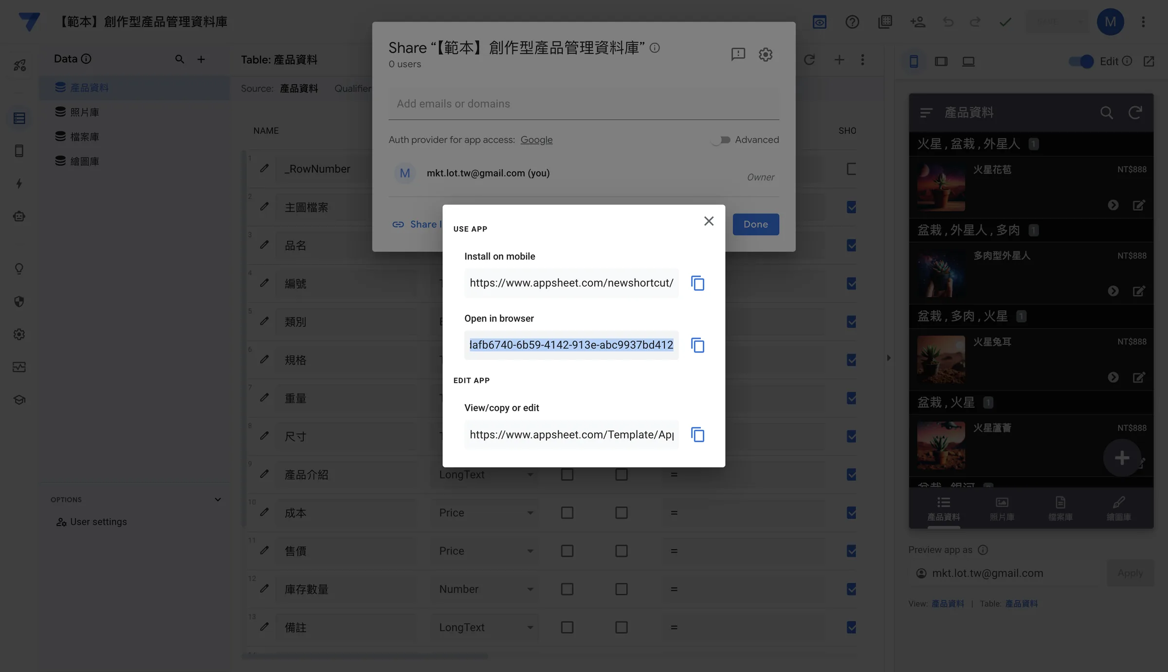Switch preview to mobile device view
This screenshot has height=672, width=1168.
coord(914,61)
